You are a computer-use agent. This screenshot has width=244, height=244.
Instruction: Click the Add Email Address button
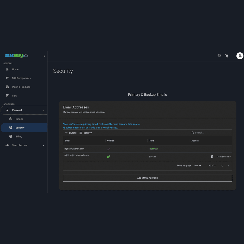[147, 178]
